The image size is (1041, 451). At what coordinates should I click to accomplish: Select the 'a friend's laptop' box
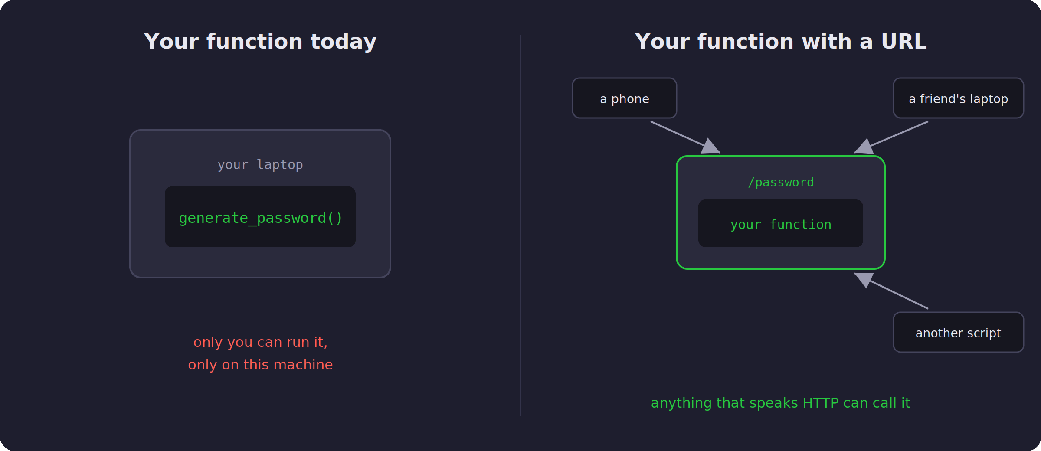pyautogui.click(x=959, y=98)
